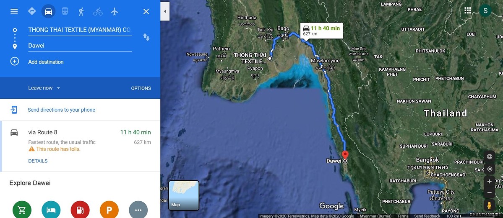Reverse starting point and destination
Viewport: 503px width, 218px height.
[x=146, y=37]
